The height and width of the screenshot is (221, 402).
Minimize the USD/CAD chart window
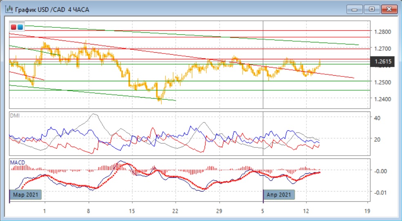pyautogui.click(x=355, y=9)
